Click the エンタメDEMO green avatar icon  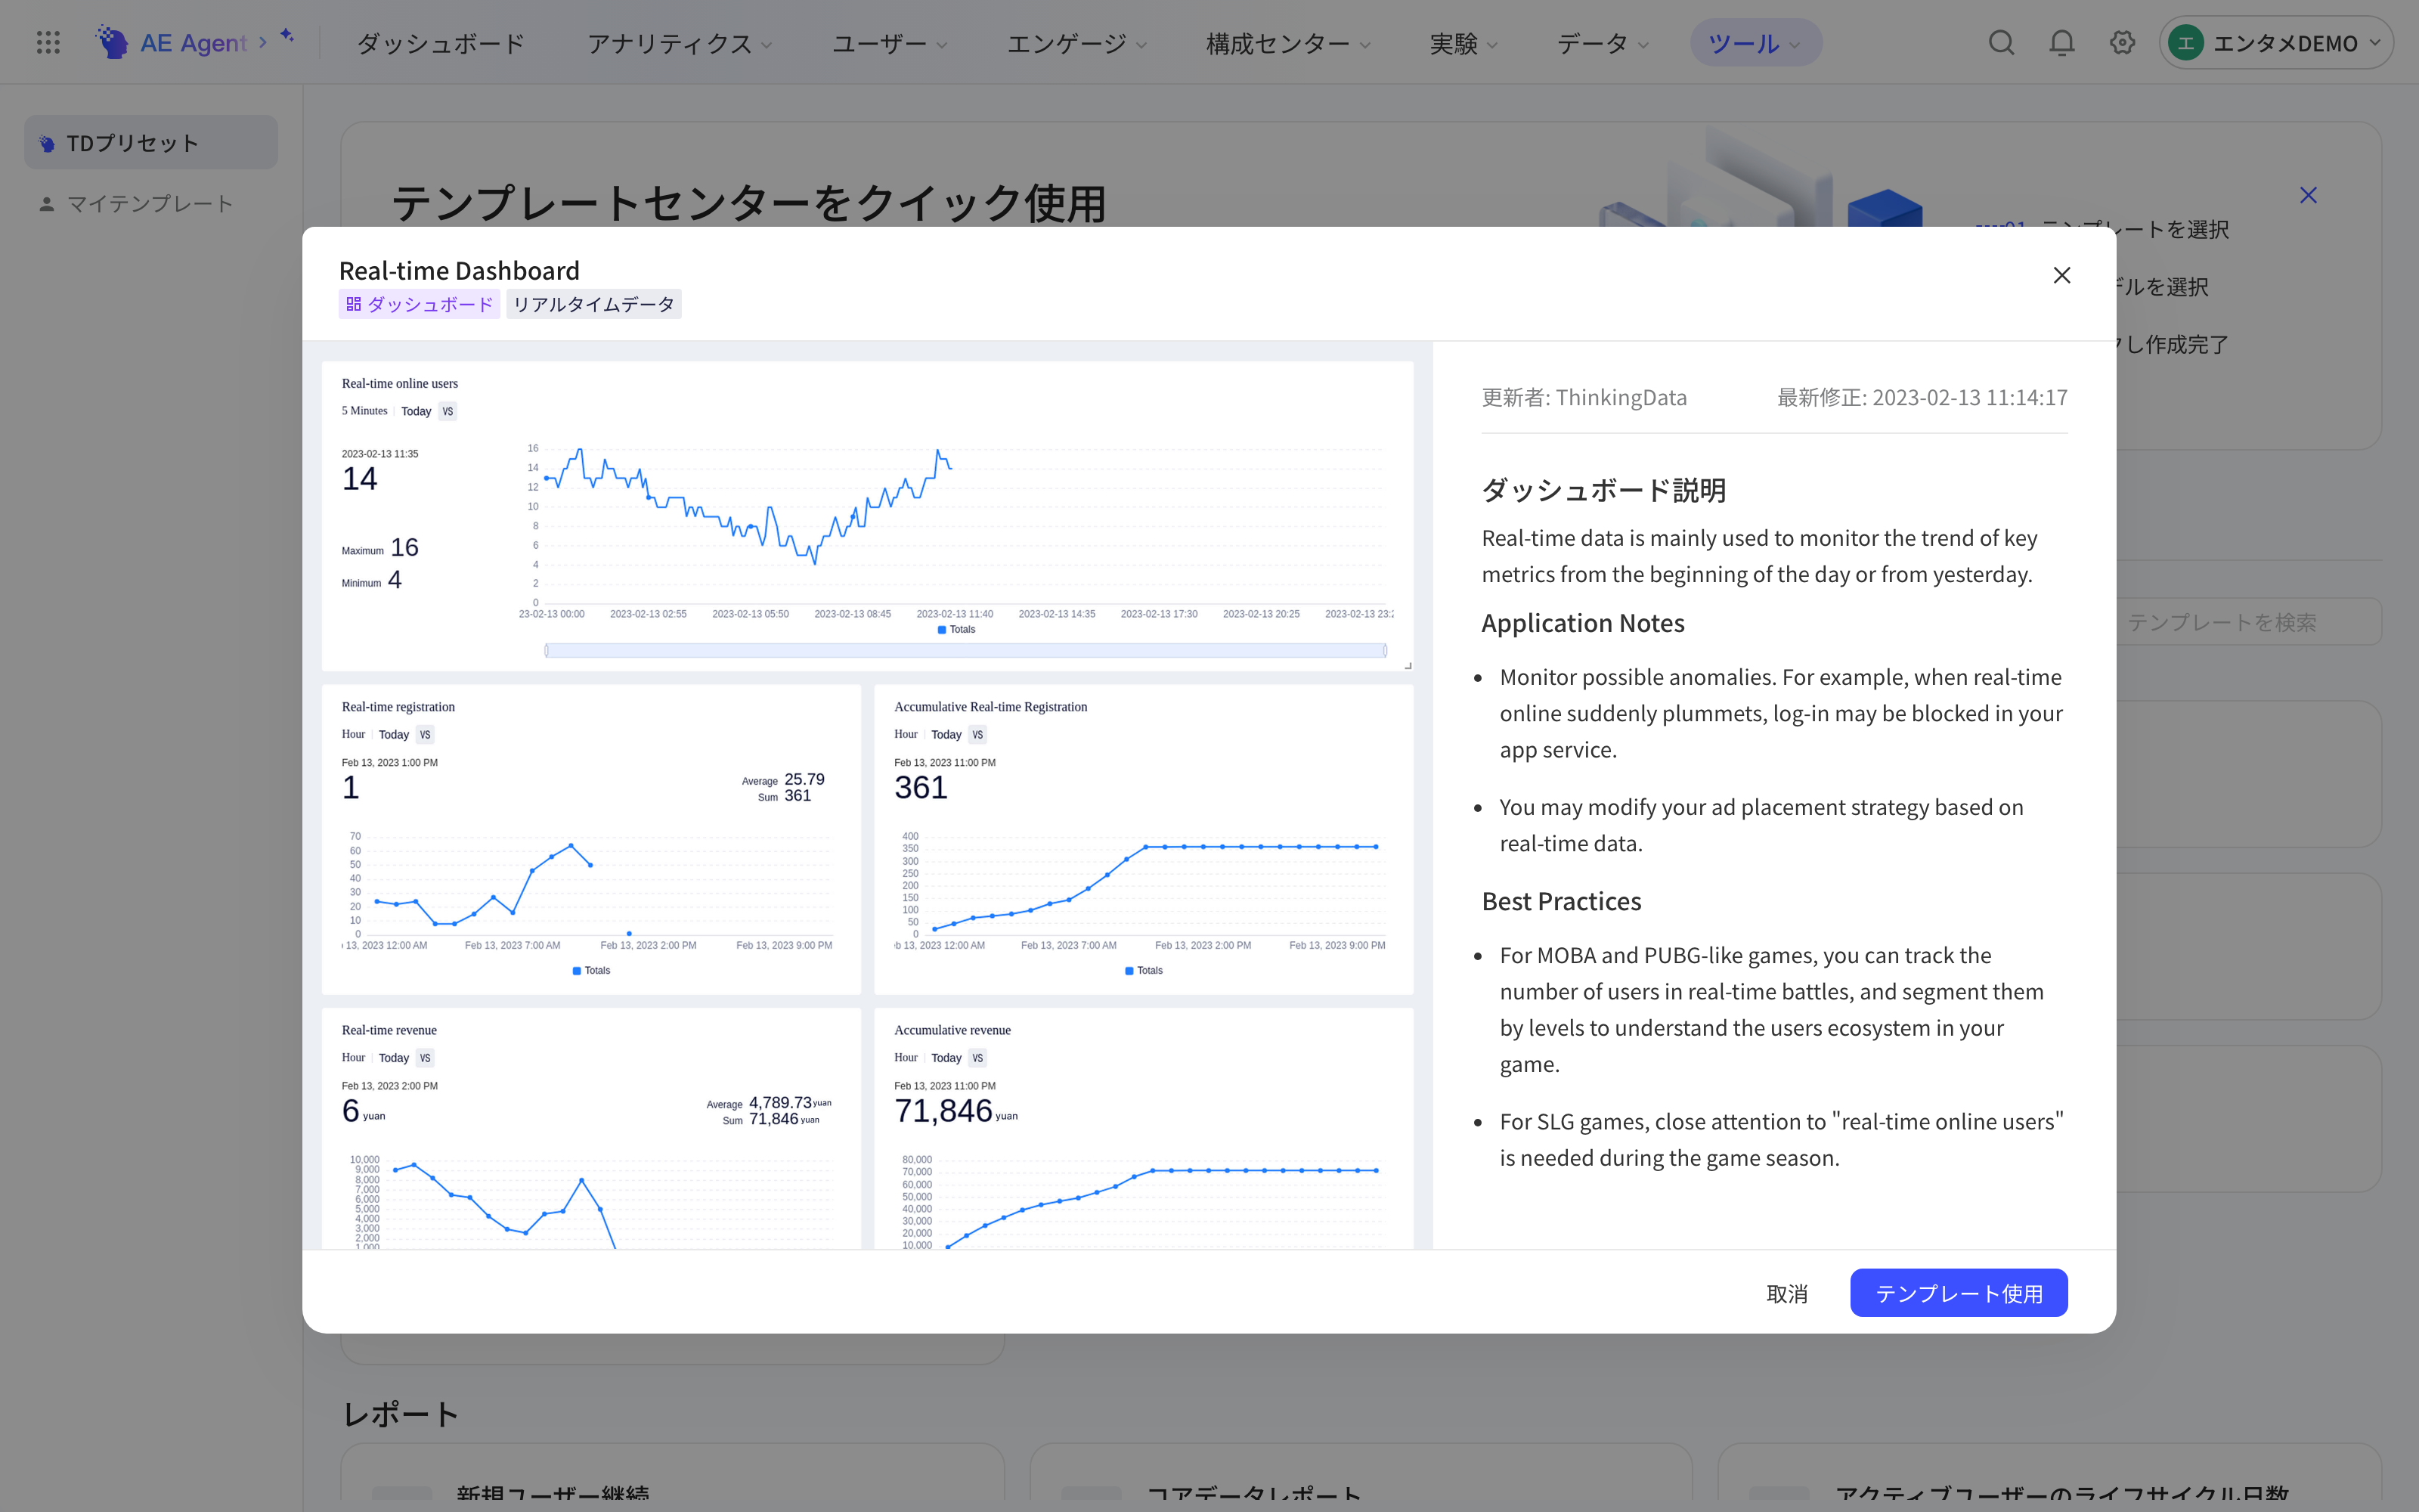(2186, 43)
